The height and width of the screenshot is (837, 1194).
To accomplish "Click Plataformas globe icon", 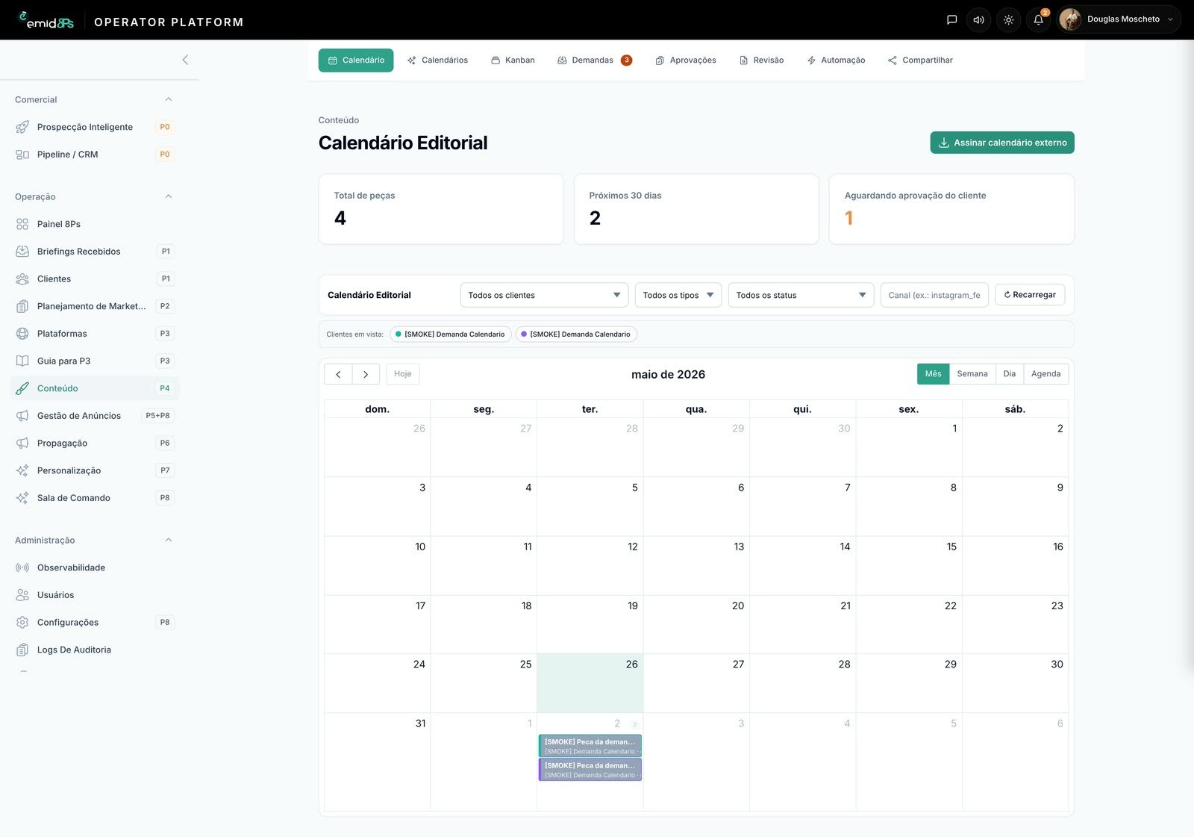I will click(22, 334).
